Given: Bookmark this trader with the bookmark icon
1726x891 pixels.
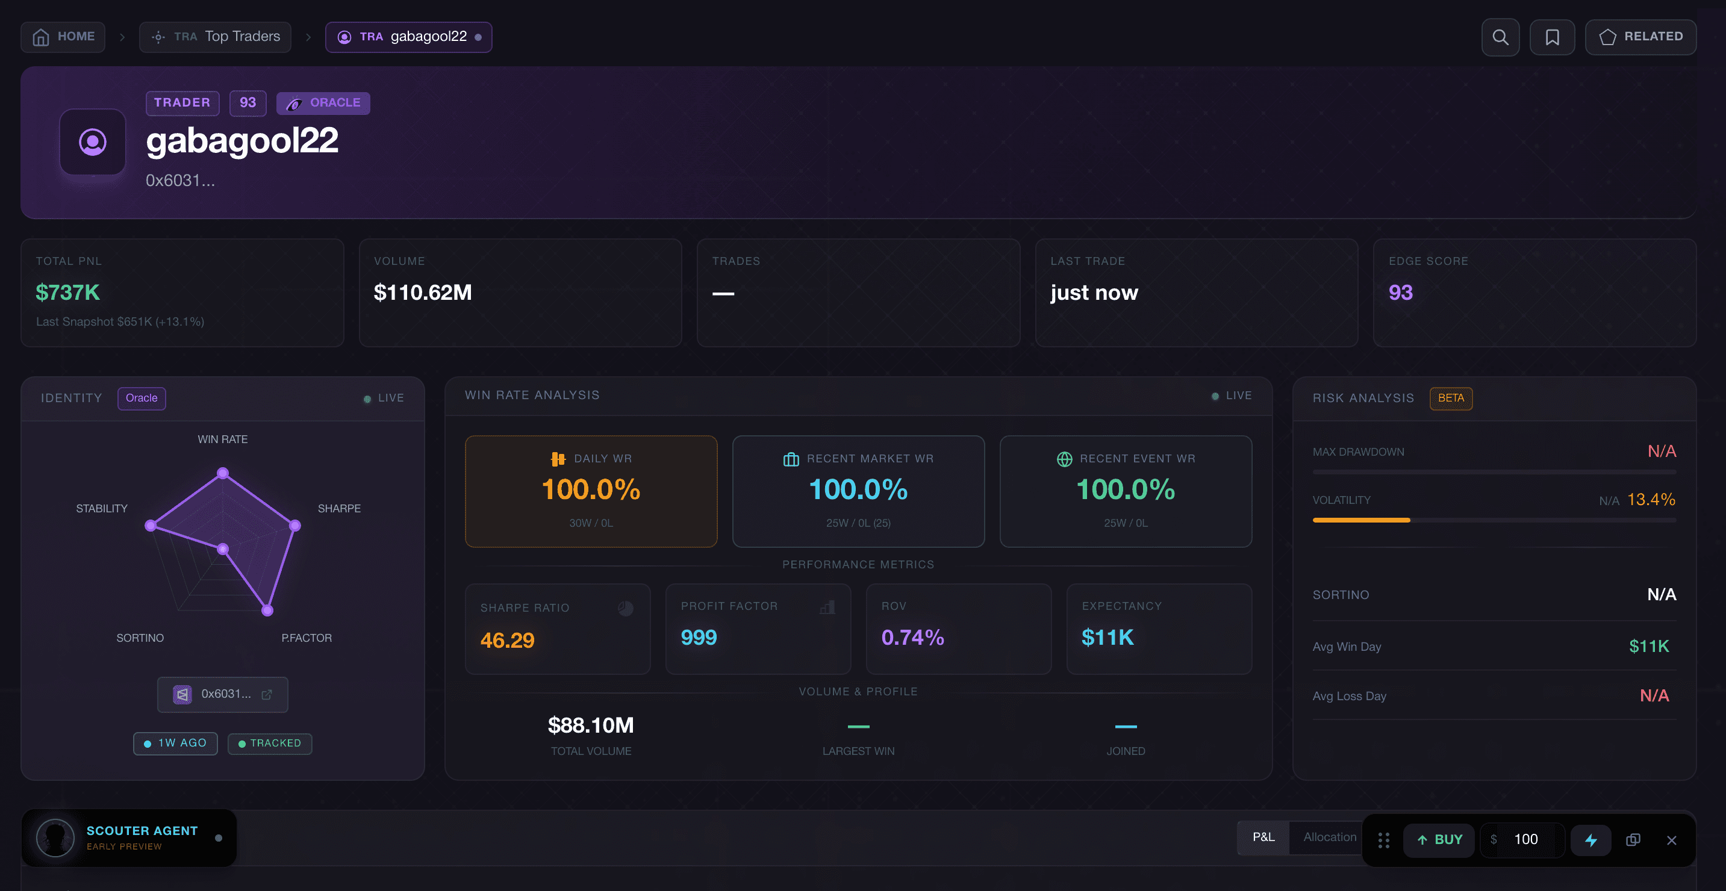Looking at the screenshot, I should point(1552,37).
